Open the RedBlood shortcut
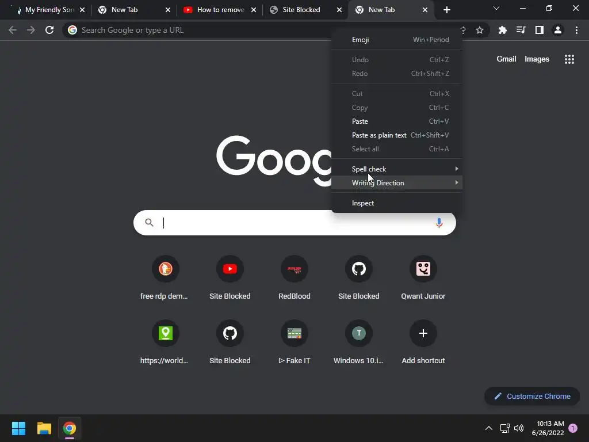This screenshot has width=589, height=442. click(x=294, y=278)
